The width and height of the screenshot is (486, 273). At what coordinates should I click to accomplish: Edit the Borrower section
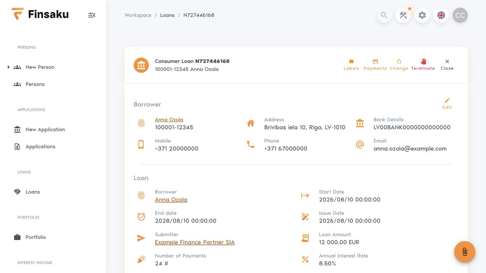tap(447, 104)
